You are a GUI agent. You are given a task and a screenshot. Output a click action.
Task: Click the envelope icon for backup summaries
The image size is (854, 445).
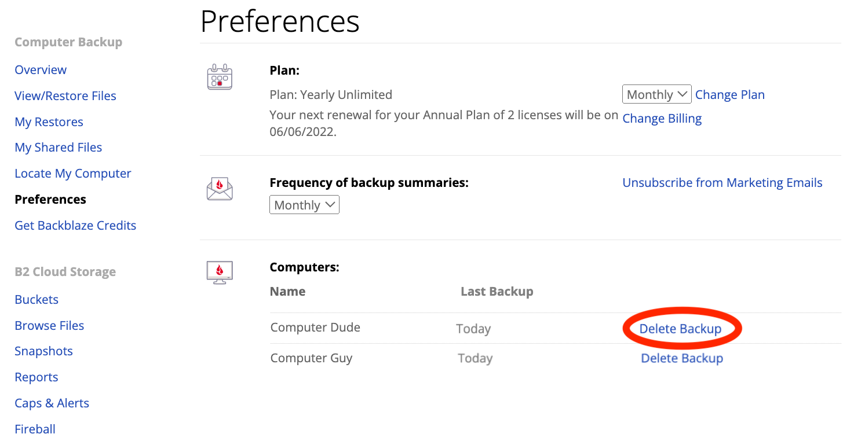220,189
